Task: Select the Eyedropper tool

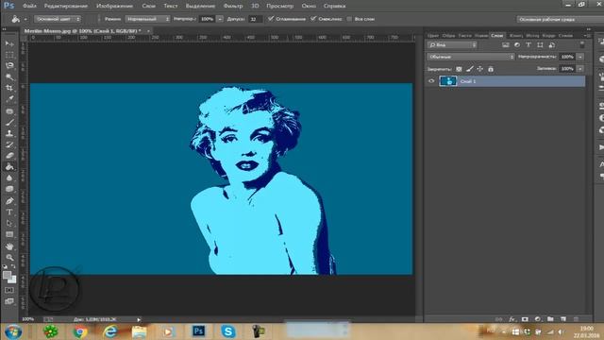Action: [9, 98]
